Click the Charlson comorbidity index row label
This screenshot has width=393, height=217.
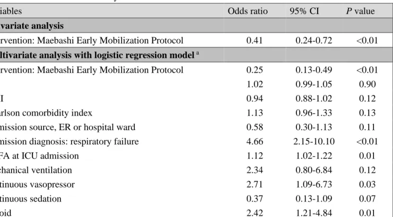pyautogui.click(x=46, y=113)
